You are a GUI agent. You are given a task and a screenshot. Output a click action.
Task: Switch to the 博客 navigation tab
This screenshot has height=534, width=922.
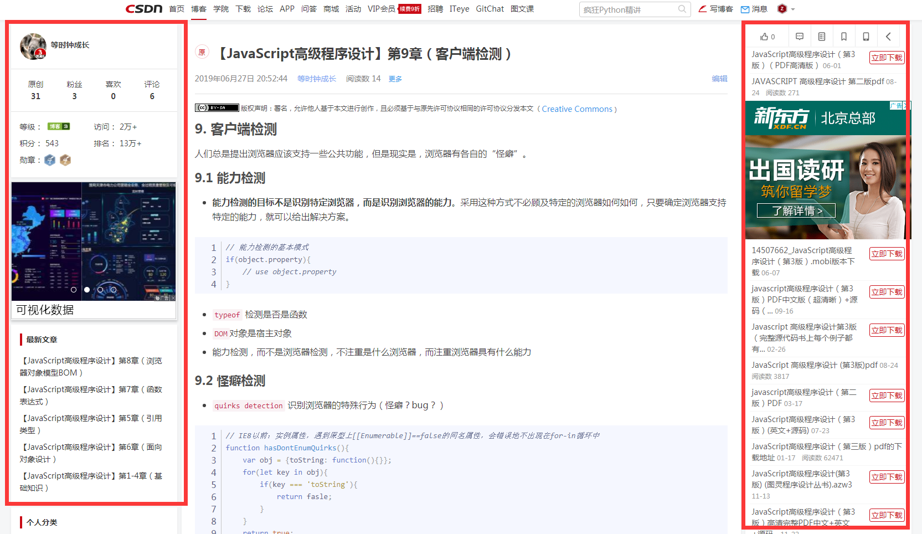(199, 9)
